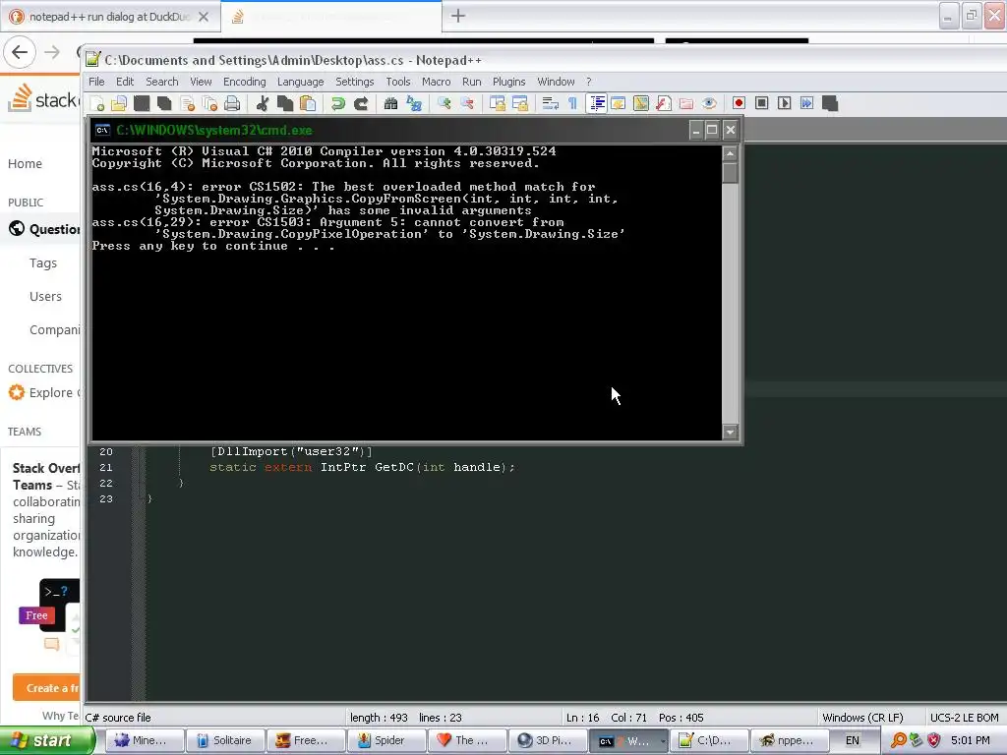Click the New file icon in Notepad++ toolbar
Screen dimensions: 1007x755
click(x=97, y=103)
